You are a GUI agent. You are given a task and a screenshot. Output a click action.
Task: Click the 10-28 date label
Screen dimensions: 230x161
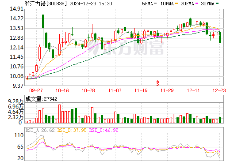pyautogui.click(x=88, y=90)
